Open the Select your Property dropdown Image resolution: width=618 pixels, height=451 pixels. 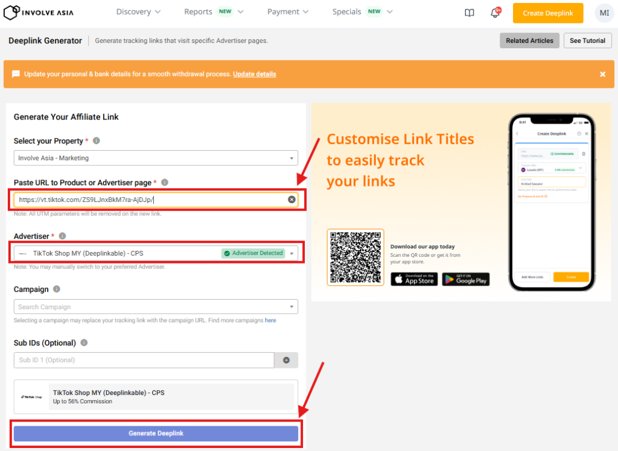click(156, 158)
